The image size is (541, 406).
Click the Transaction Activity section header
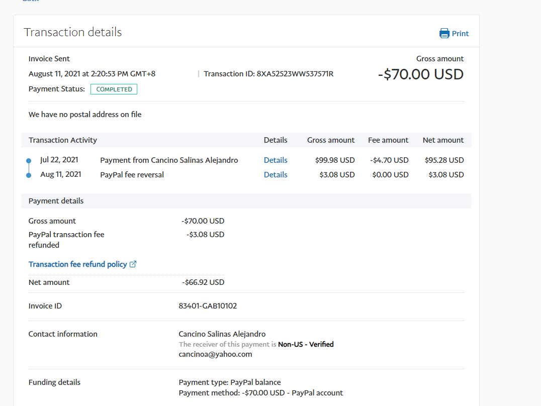[x=63, y=140]
